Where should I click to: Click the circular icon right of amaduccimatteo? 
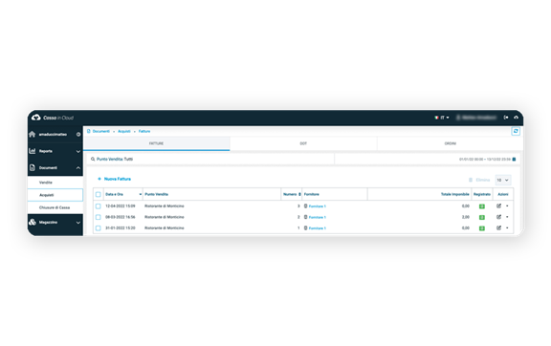pyautogui.click(x=78, y=134)
